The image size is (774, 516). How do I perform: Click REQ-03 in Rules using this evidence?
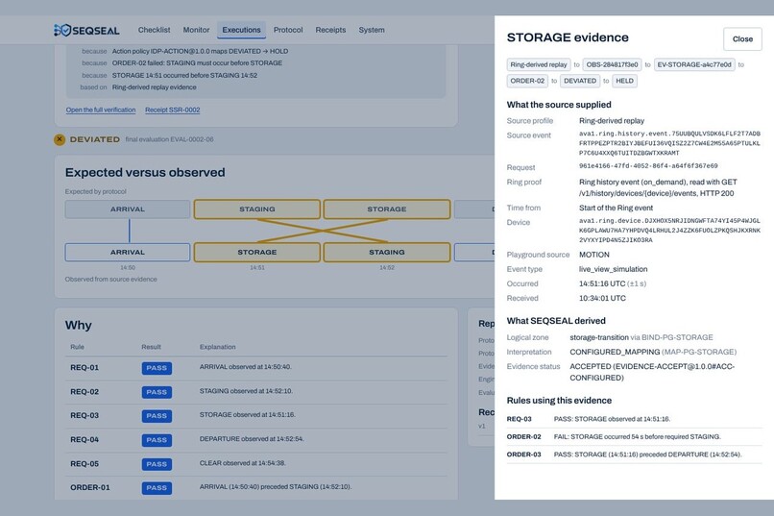tap(635, 419)
